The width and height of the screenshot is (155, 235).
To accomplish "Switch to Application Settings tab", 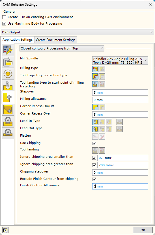I will [x=18, y=40].
